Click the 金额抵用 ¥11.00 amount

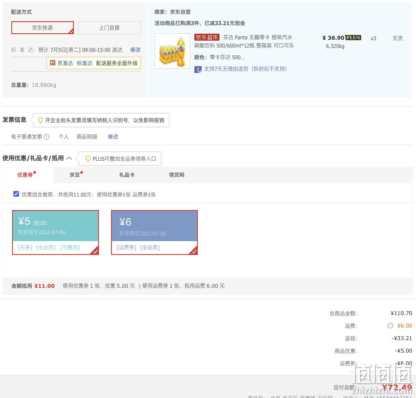coord(44,286)
